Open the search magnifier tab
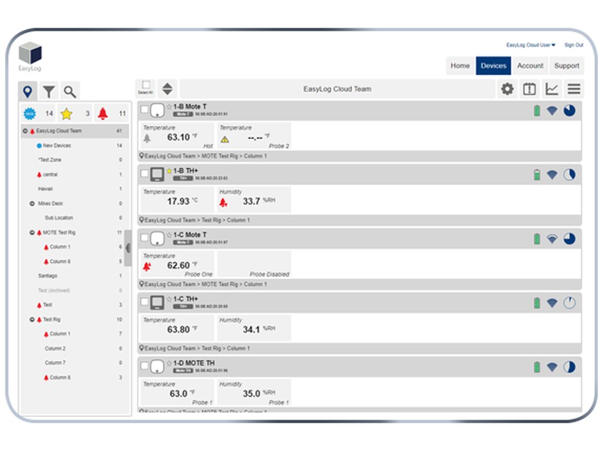The image size is (602, 451). [x=70, y=91]
